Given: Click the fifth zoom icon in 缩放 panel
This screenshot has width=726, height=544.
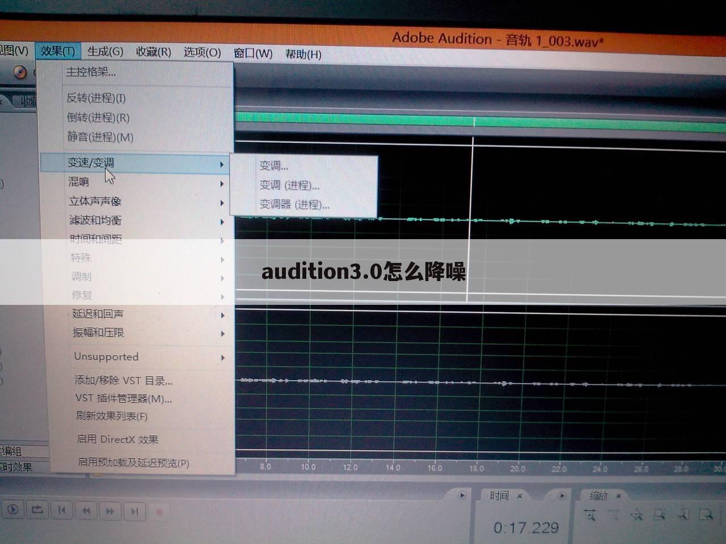Looking at the screenshot, I should (683, 515).
